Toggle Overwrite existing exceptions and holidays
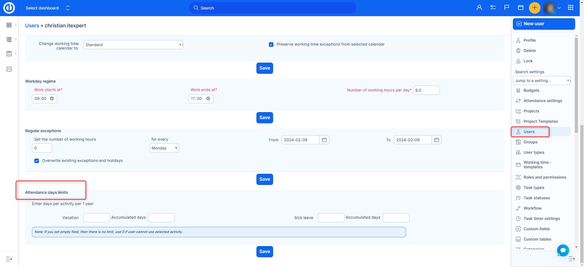 point(36,161)
